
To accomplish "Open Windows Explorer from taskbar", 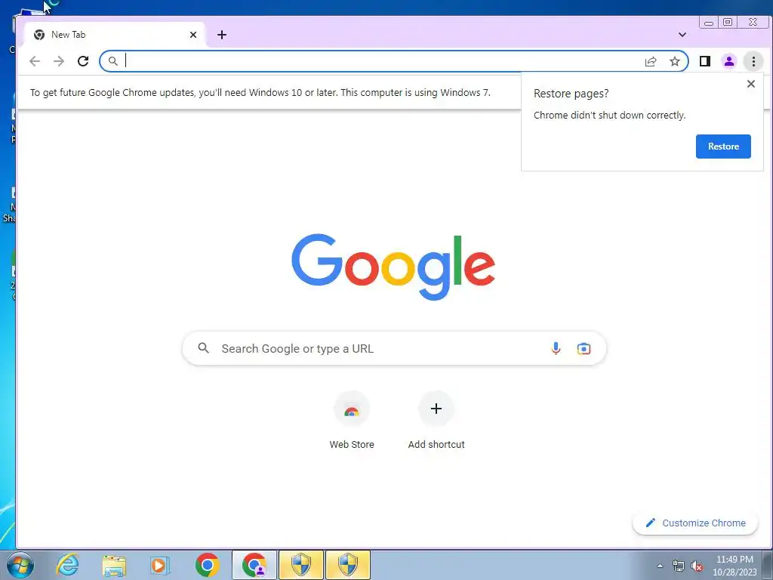I will click(114, 565).
